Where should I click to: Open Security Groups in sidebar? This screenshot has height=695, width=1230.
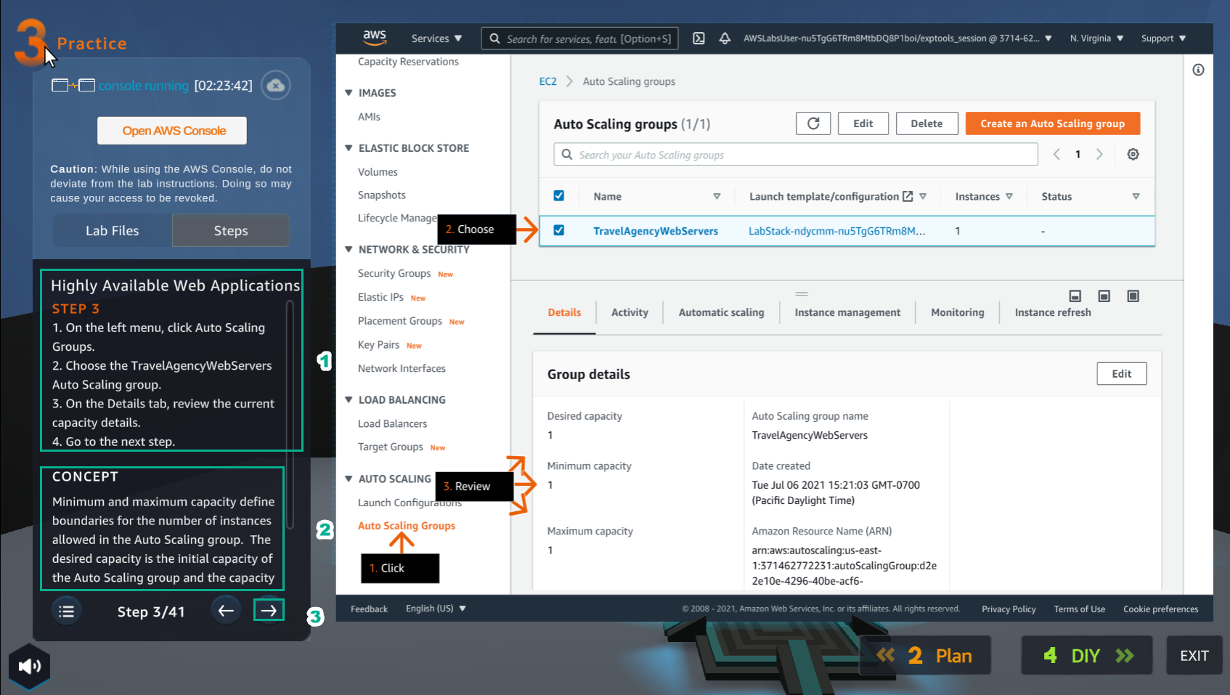(x=394, y=273)
